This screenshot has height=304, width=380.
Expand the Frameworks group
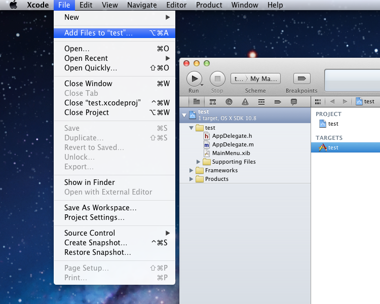click(x=191, y=170)
